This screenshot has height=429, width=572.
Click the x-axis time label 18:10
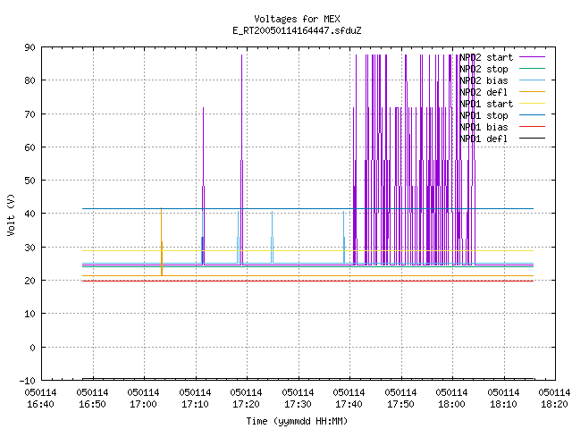point(504,404)
